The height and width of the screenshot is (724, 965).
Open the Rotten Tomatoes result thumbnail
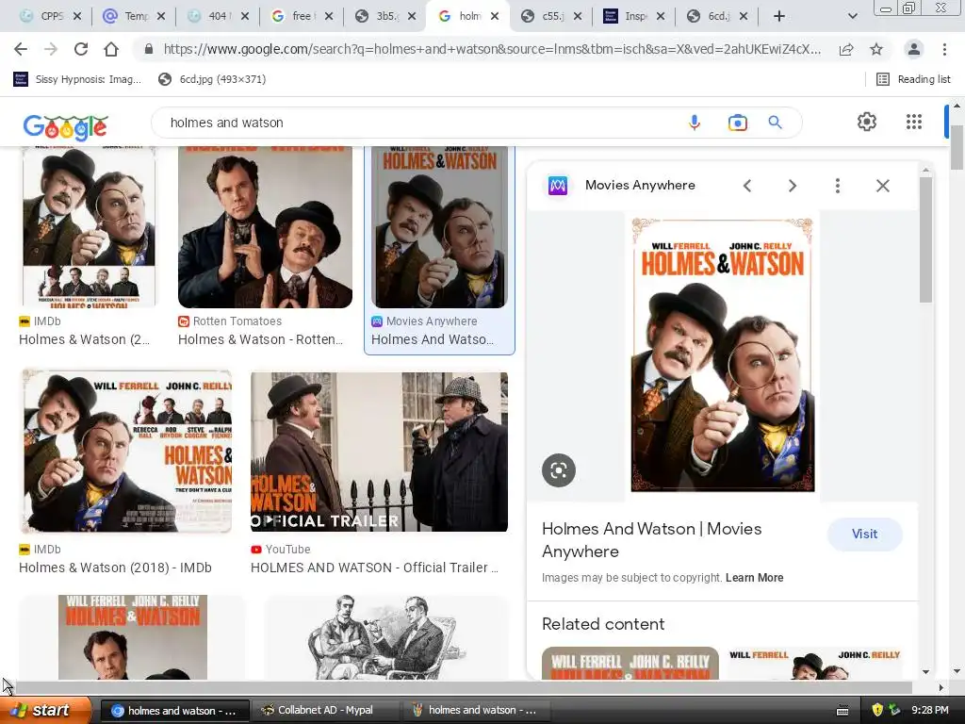tap(265, 226)
